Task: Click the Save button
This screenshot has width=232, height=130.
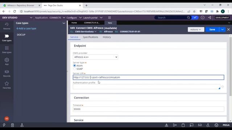Action: coord(212,30)
